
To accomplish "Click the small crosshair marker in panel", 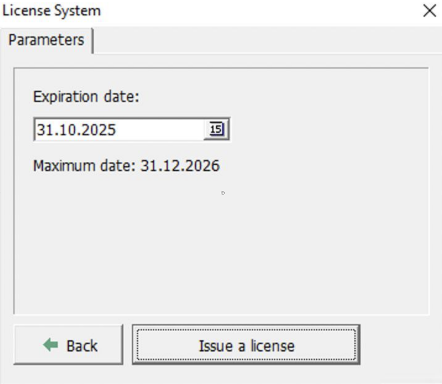I will tap(223, 193).
